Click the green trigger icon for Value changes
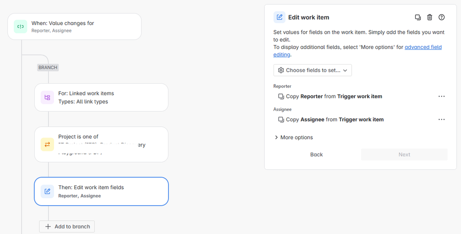The image size is (461, 234). point(20,26)
